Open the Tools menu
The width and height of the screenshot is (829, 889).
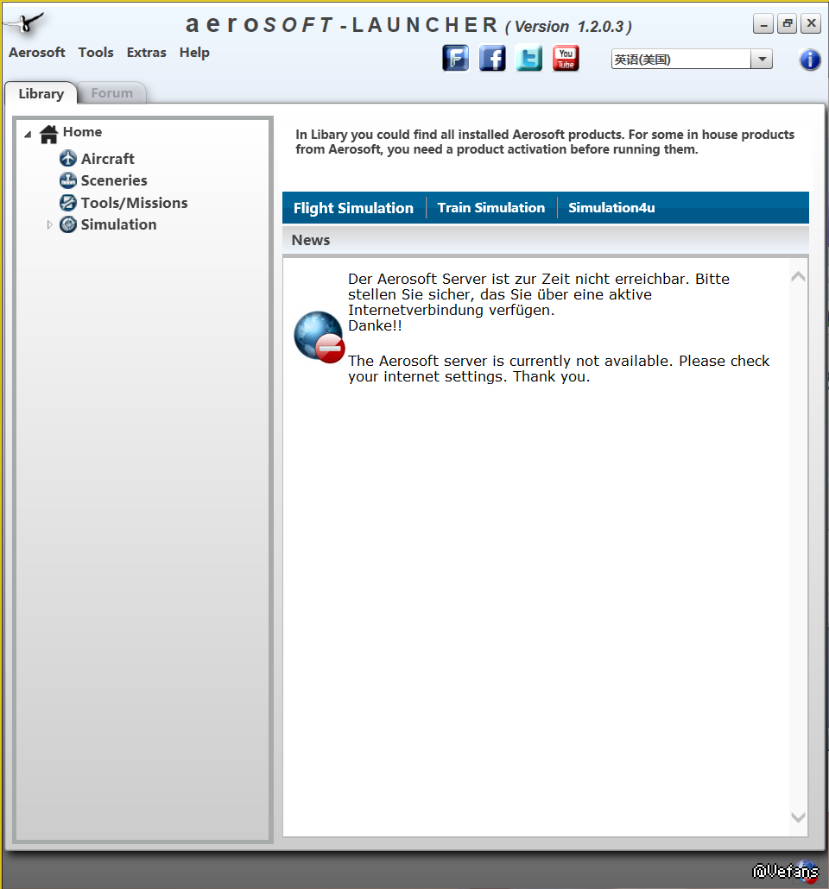(x=96, y=52)
